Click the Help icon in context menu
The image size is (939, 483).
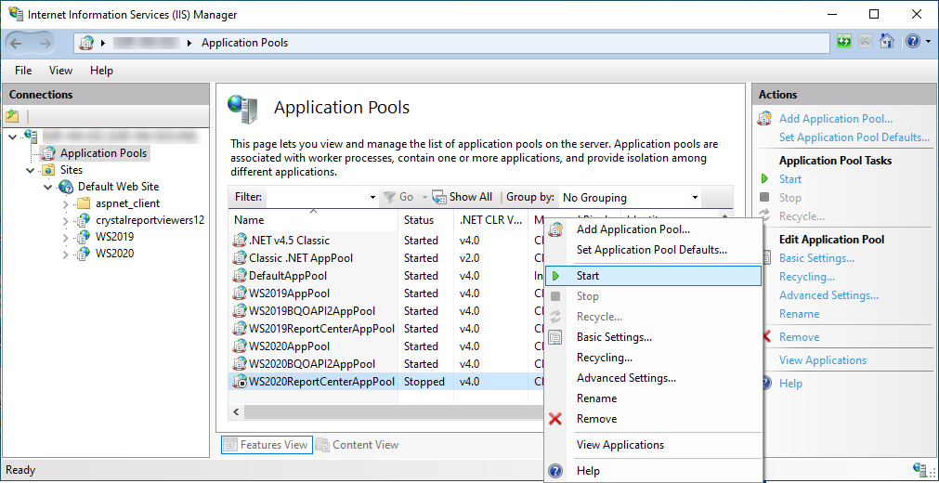pos(555,471)
